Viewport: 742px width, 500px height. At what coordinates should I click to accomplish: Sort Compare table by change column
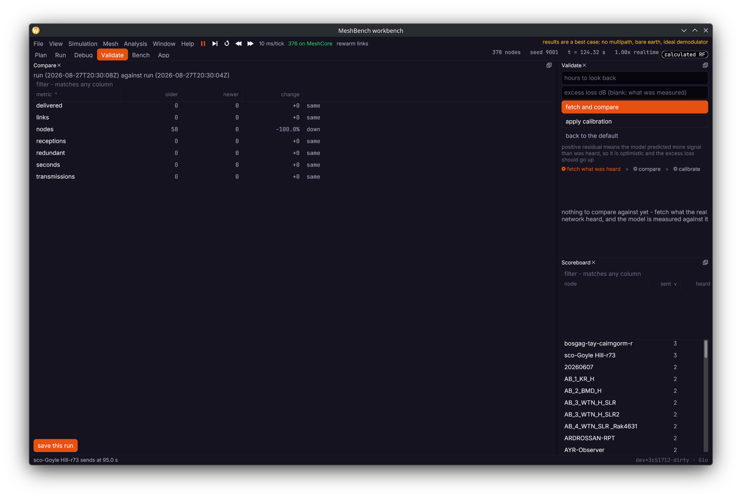click(273, 94)
